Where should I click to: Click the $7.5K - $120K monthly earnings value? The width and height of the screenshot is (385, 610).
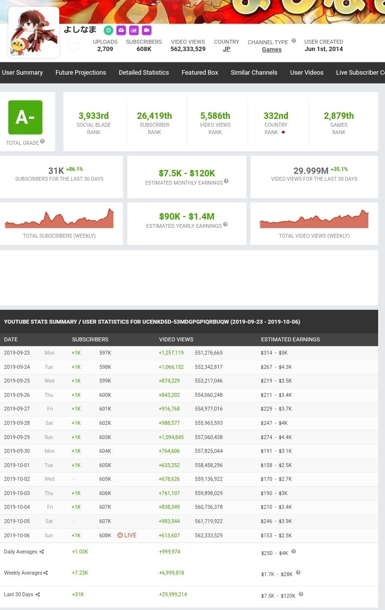(x=187, y=173)
